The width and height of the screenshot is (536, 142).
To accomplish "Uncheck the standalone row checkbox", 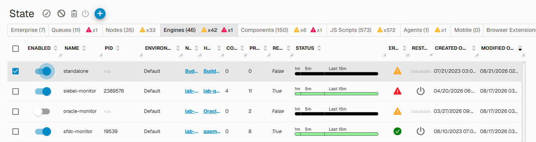I will 16,71.
